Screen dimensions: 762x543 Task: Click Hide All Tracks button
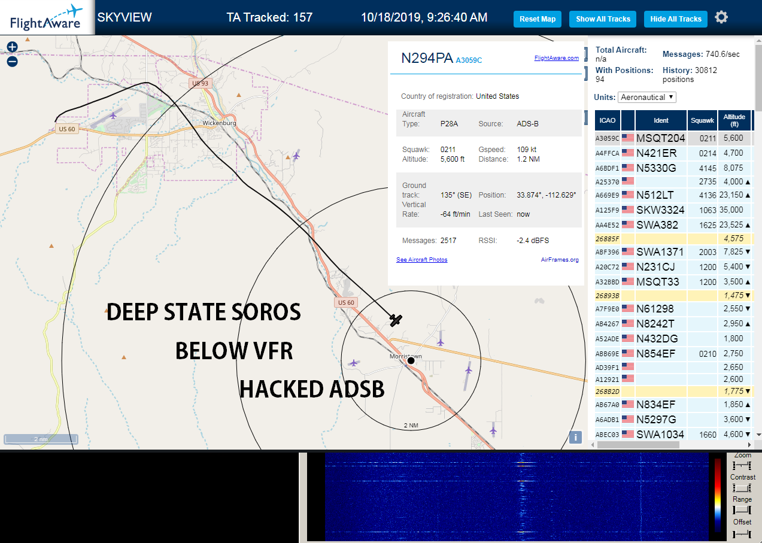pyautogui.click(x=676, y=19)
